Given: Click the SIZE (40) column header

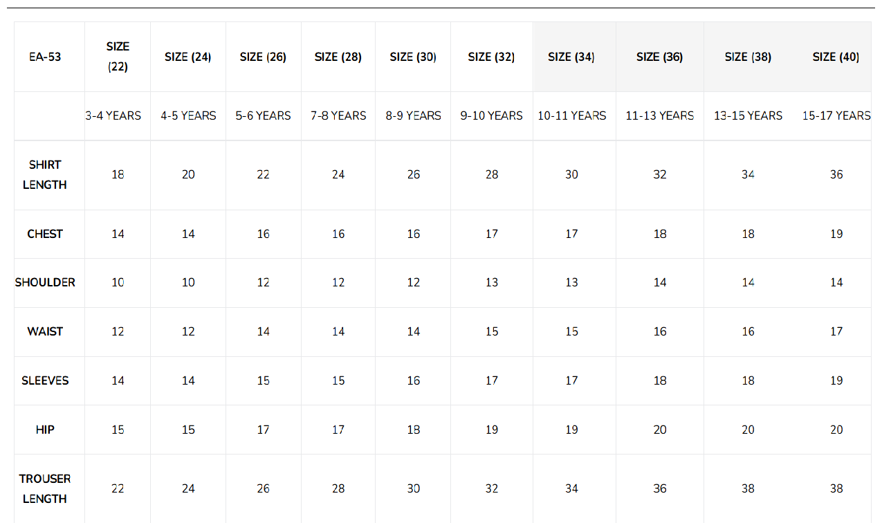Looking at the screenshot, I should click(836, 57).
